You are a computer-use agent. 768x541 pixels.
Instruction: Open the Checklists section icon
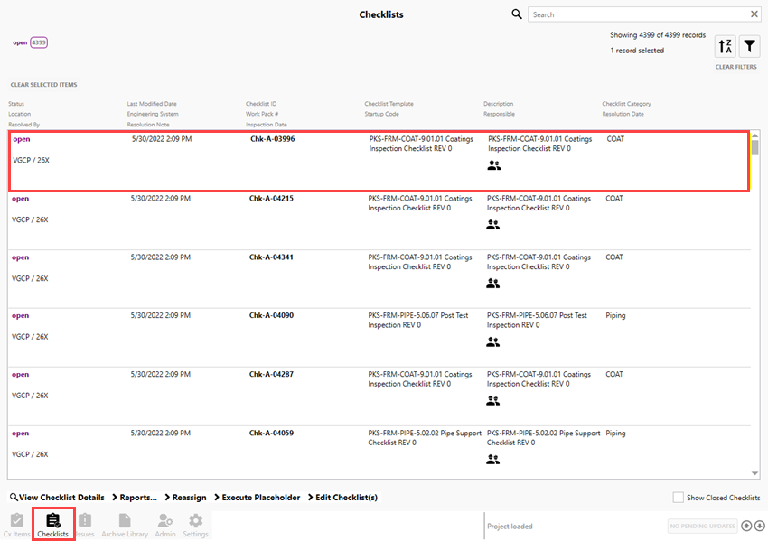(x=52, y=521)
